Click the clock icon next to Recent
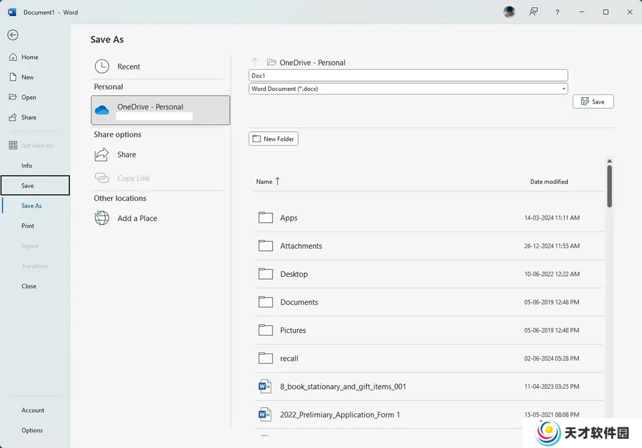This screenshot has height=448, width=642. [102, 66]
